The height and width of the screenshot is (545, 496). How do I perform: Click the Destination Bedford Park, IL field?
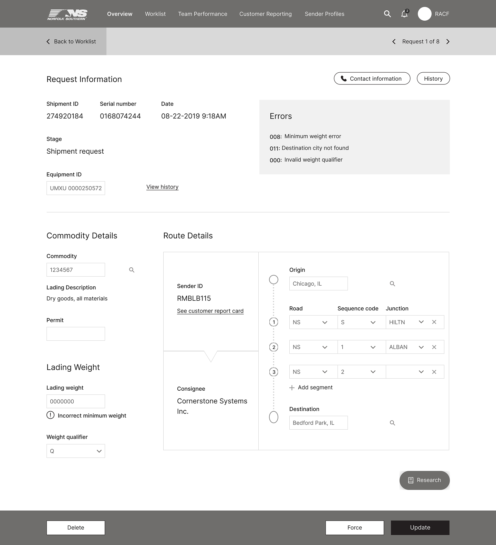click(x=319, y=423)
